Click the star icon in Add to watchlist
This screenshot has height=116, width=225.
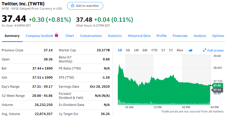point(73,6)
